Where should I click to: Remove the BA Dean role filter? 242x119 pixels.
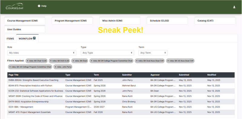[74, 61]
